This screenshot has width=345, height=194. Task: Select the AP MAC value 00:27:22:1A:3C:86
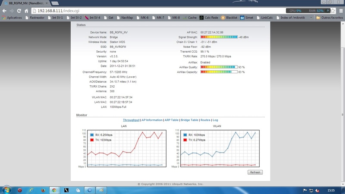pyautogui.click(x=212, y=32)
